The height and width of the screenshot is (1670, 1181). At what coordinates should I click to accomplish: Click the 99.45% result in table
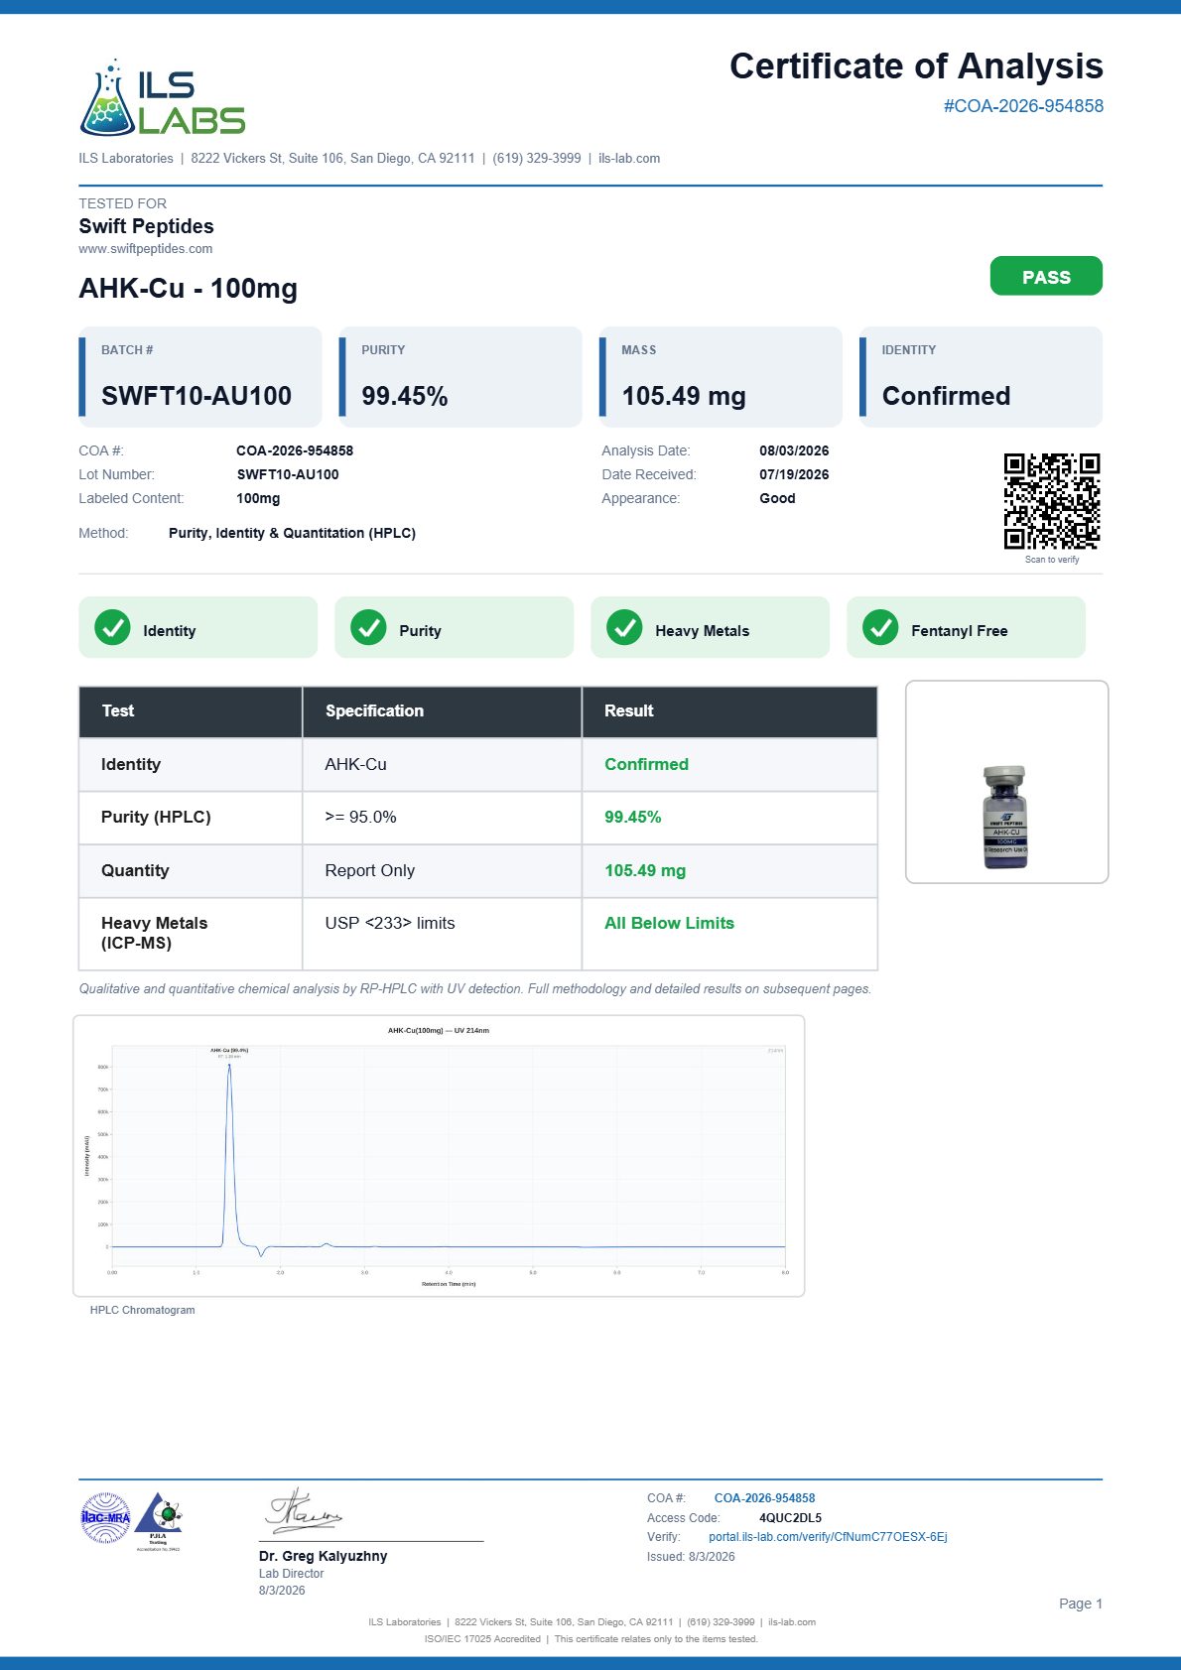(632, 817)
